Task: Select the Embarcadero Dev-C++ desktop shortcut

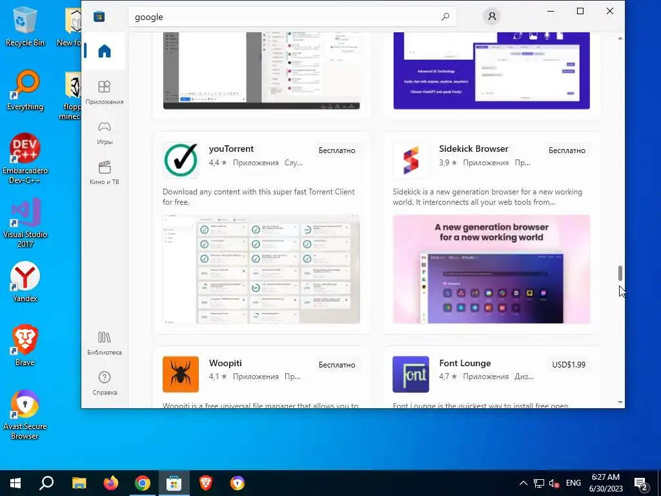Action: (x=25, y=160)
